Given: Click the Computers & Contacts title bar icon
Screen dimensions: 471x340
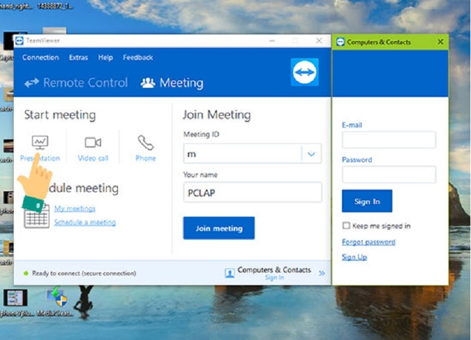Looking at the screenshot, I should pos(341,42).
